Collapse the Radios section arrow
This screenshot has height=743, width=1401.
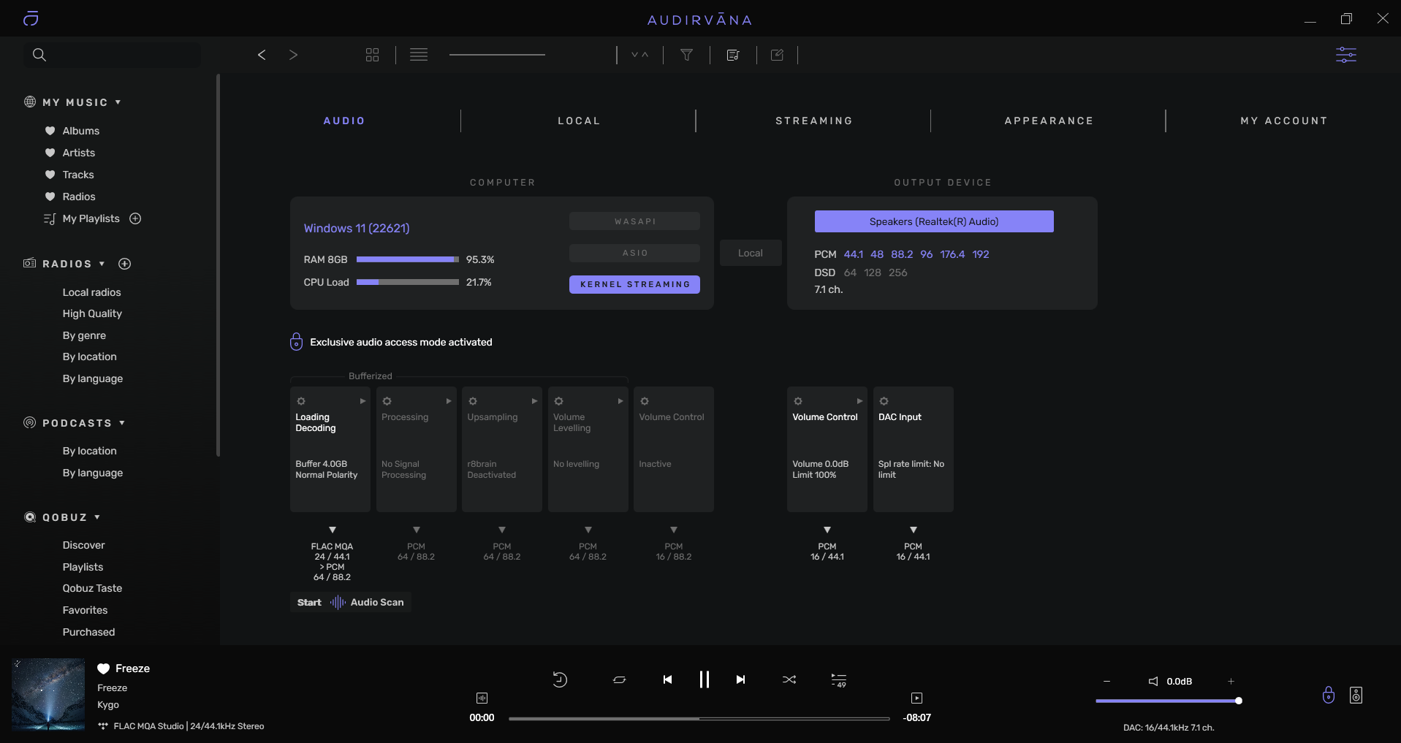(x=102, y=264)
